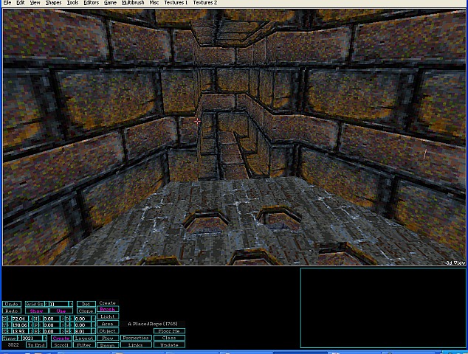Click the Links button
Image resolution: width=468 pixels, height=354 pixels.
click(135, 345)
